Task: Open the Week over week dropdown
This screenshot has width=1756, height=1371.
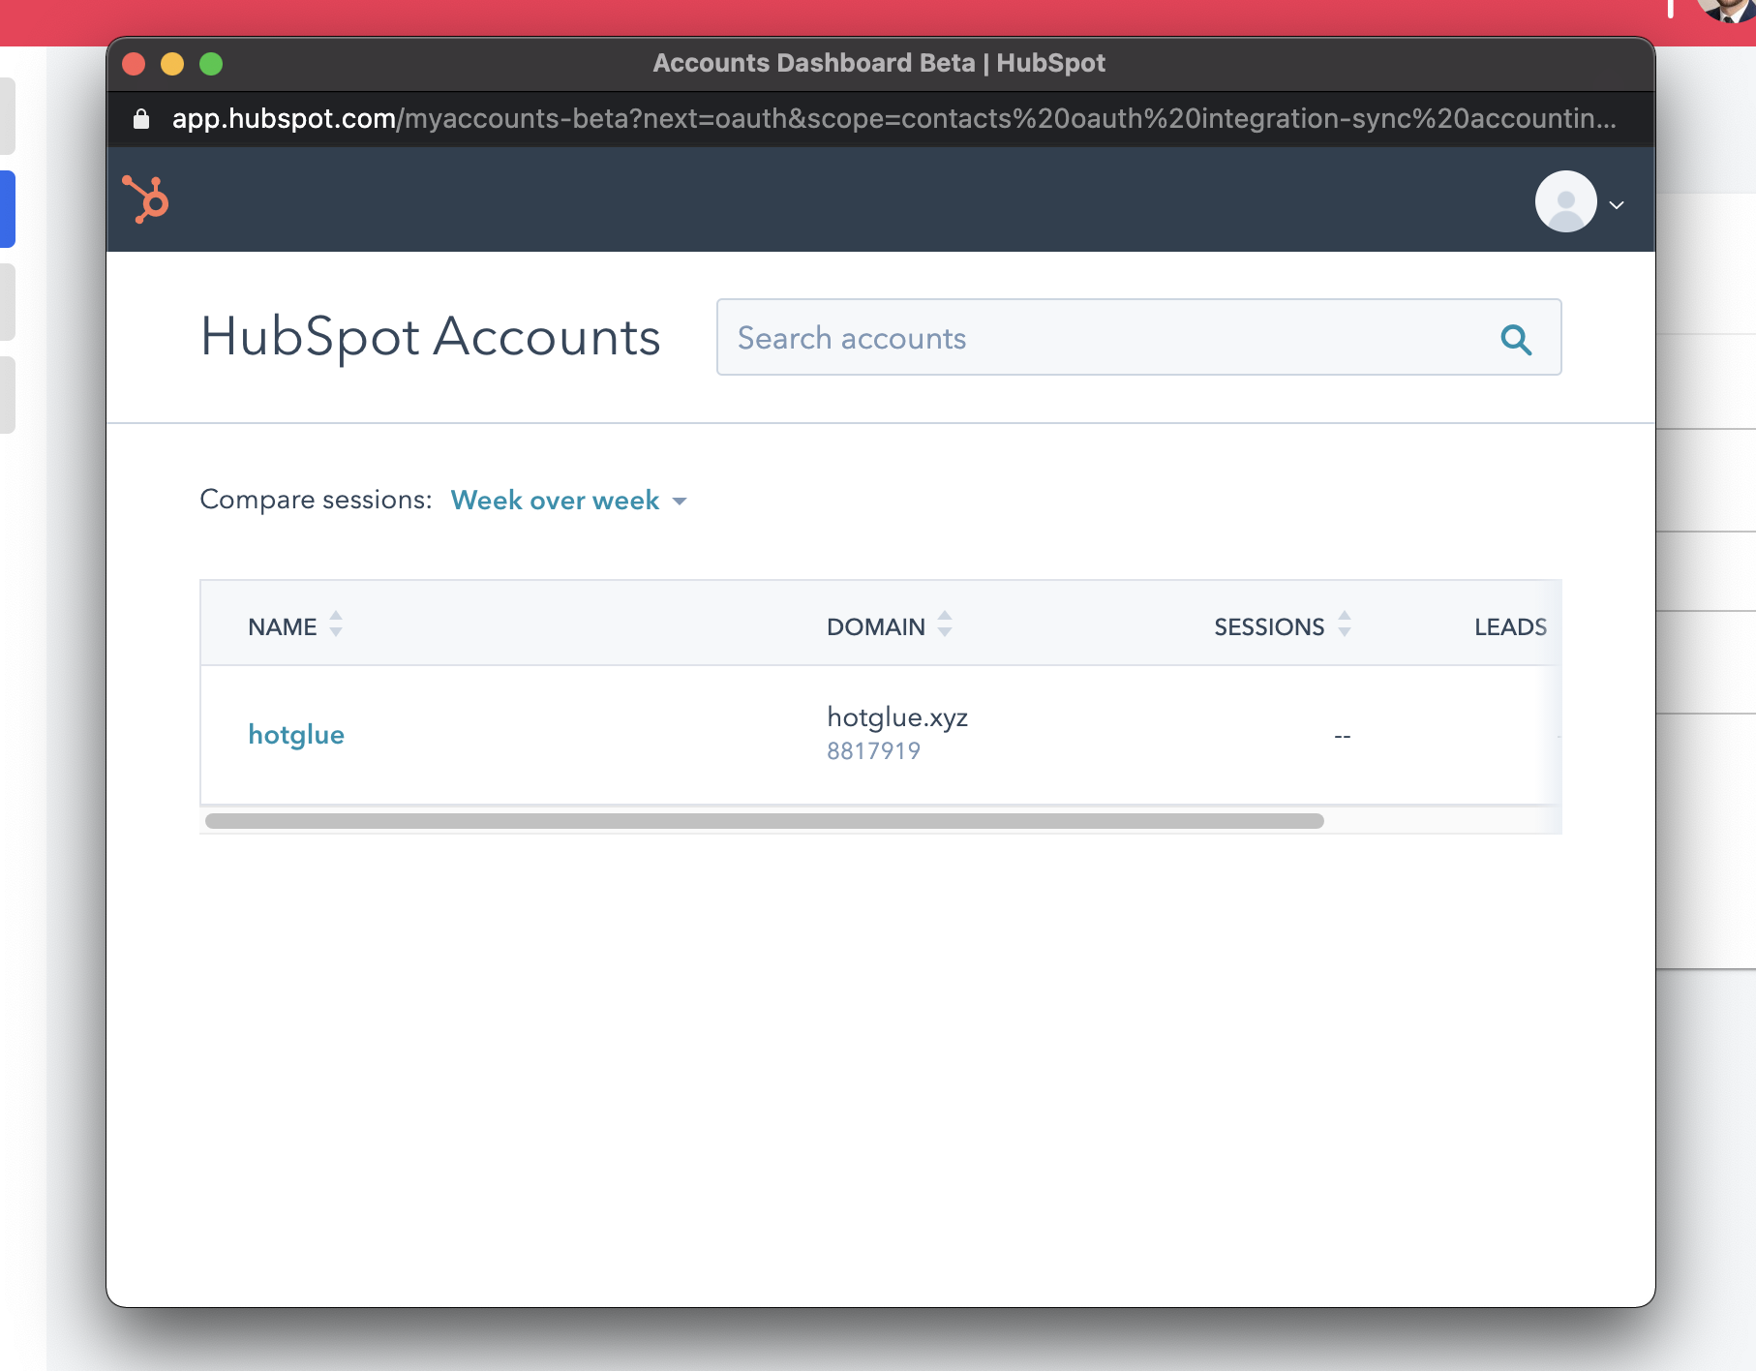Action: click(569, 501)
